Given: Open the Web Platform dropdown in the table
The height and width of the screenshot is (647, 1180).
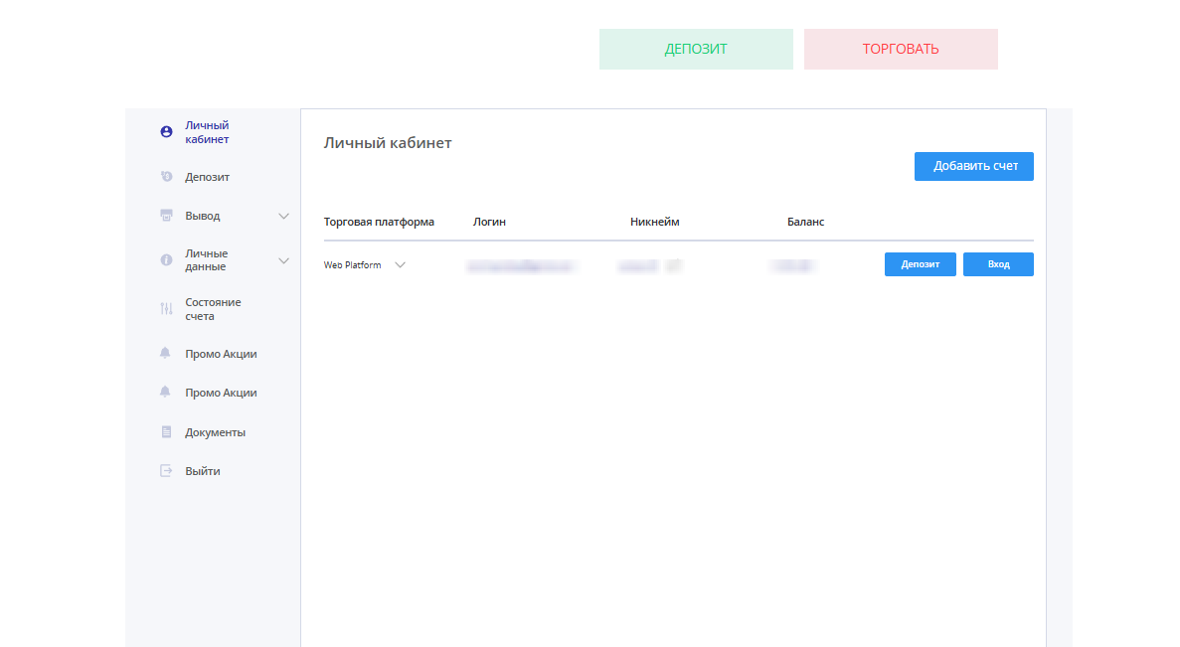Looking at the screenshot, I should coord(401,264).
